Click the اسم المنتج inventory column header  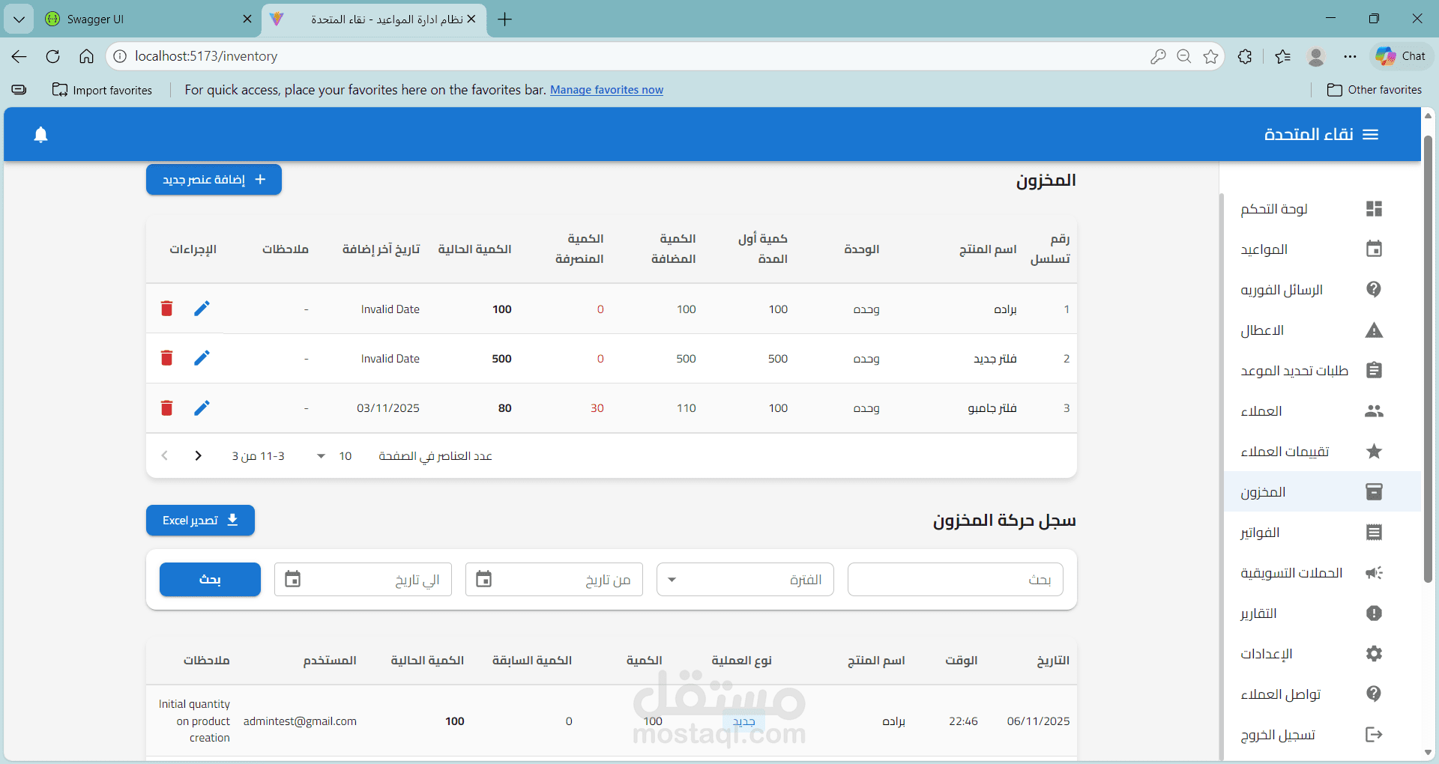pos(988,249)
